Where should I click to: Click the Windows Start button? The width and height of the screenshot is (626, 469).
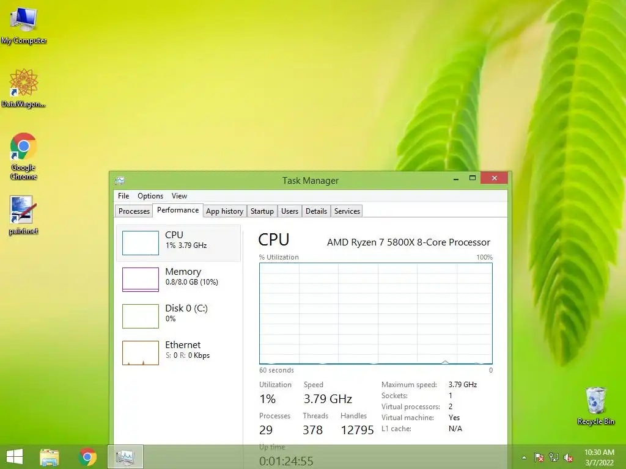click(x=15, y=457)
